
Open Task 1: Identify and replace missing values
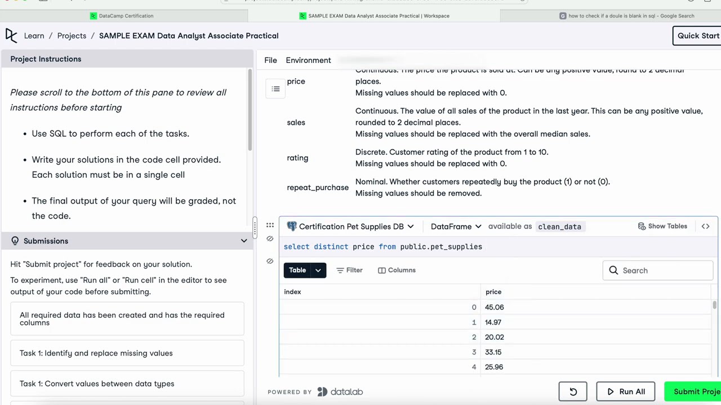point(127,353)
